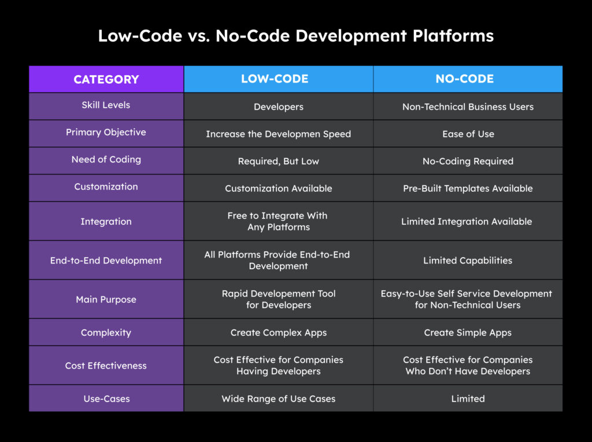Click 'All Platforms Provide End-to-End Development'
The width and height of the screenshot is (592, 442).
[x=277, y=260]
